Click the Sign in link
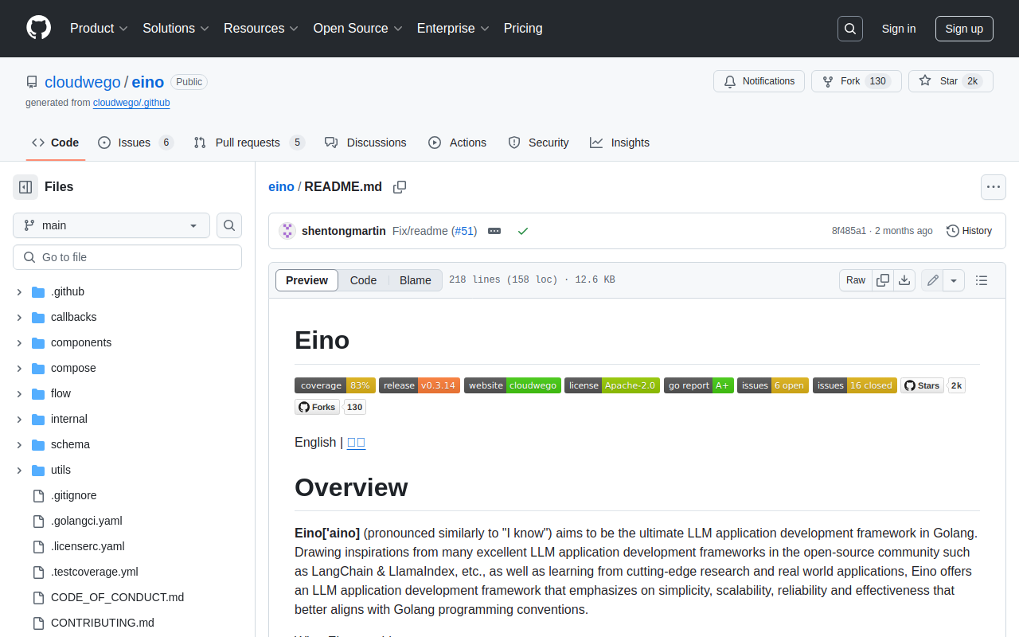Viewport: 1019px width, 637px height. point(899,29)
